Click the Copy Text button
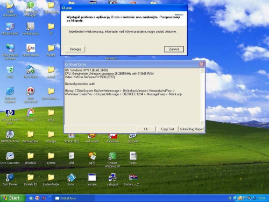This screenshot has width=269, height=202. click(x=167, y=129)
